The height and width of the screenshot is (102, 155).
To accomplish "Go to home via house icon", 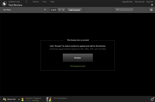I will [151, 10].
